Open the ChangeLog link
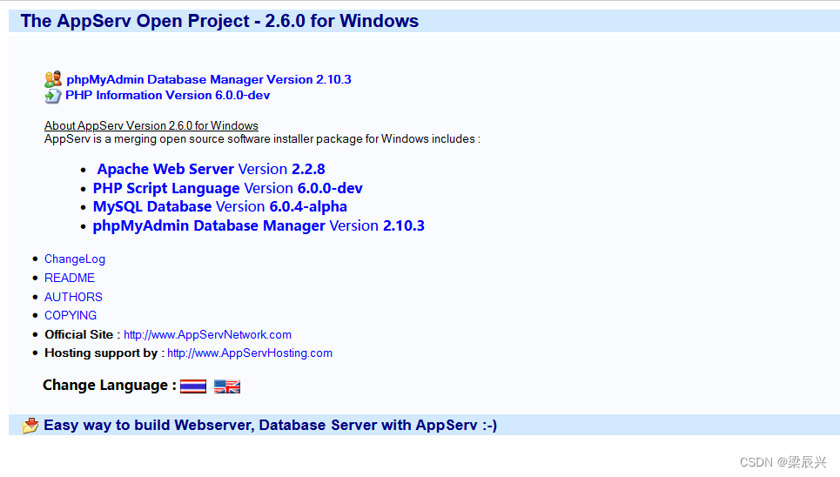Viewport: 840px width, 477px height. pos(75,259)
